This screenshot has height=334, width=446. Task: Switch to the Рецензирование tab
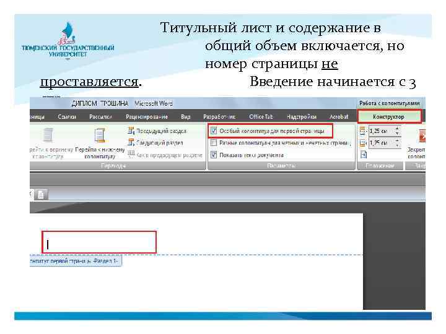tap(147, 117)
